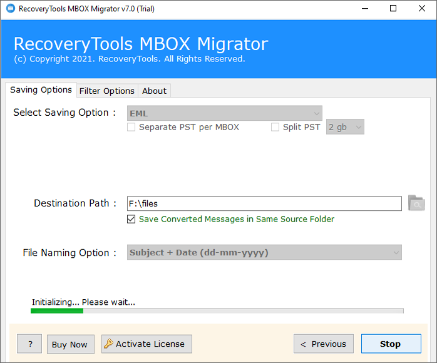Click the RecoveryTools app icon in title bar
This screenshot has height=363, width=437.
[x=11, y=8]
